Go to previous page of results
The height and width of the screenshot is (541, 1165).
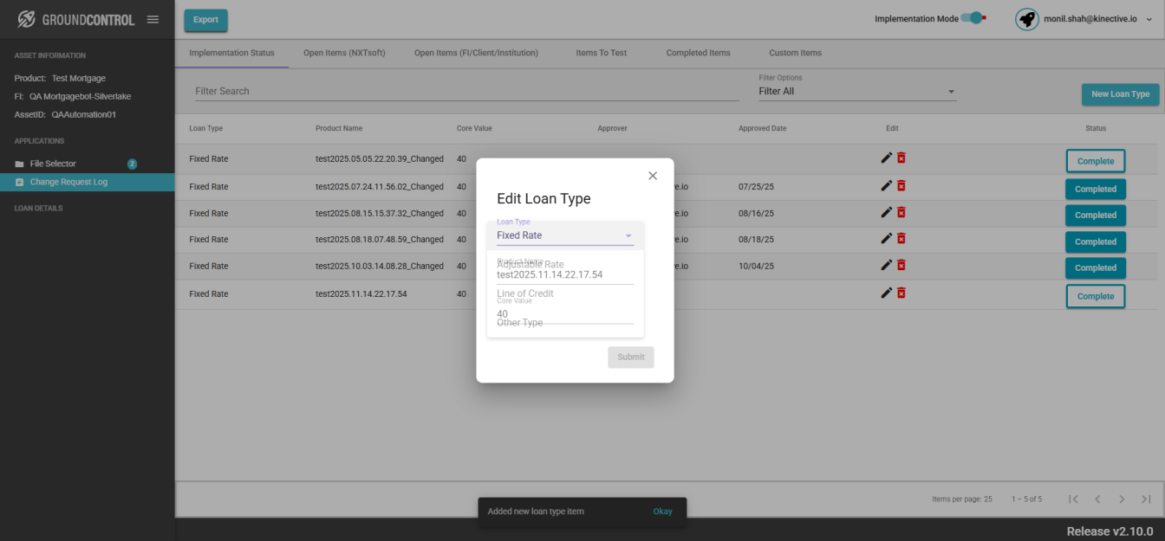(x=1097, y=499)
